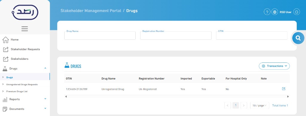Click the Unregistered Drug name cell
This screenshot has height=116, width=306.
113,89
